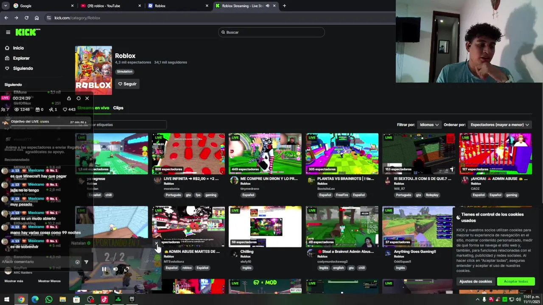
Task: Pause the mini player stream
Action: pos(104,269)
